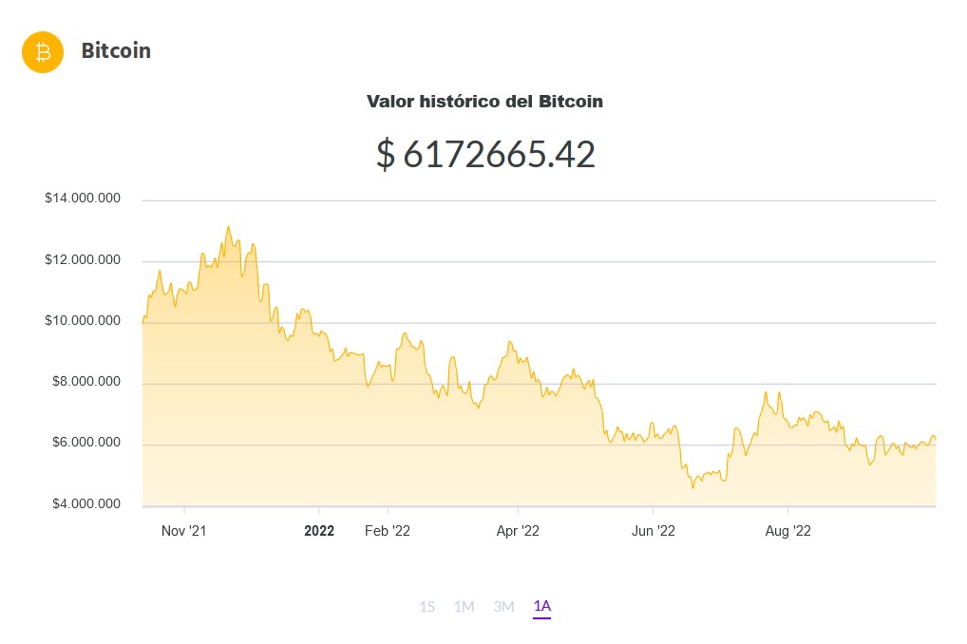Click the $12.000.000 y-axis label
The image size is (967, 644).
(x=83, y=260)
